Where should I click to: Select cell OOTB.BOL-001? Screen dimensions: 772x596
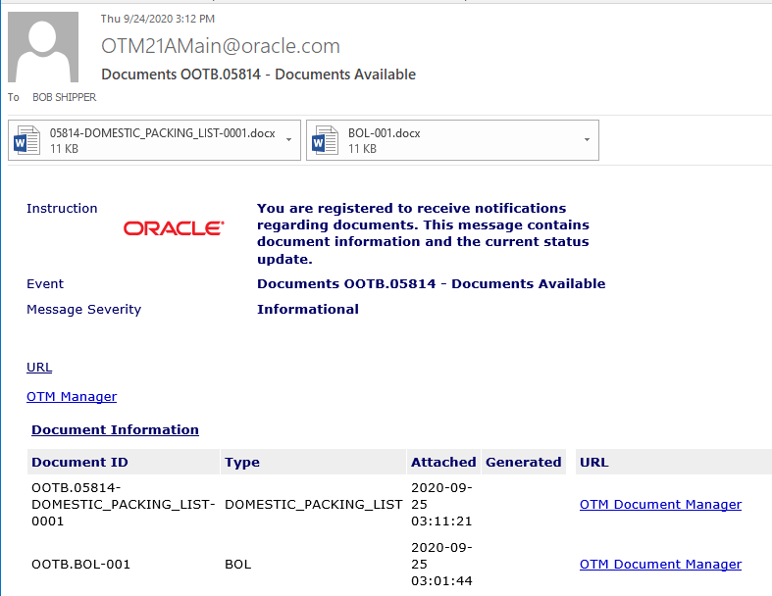pos(80,564)
